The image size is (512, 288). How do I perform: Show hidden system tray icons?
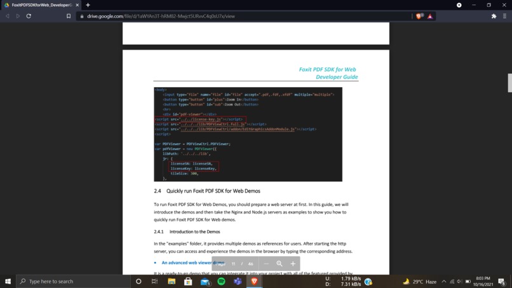444,282
